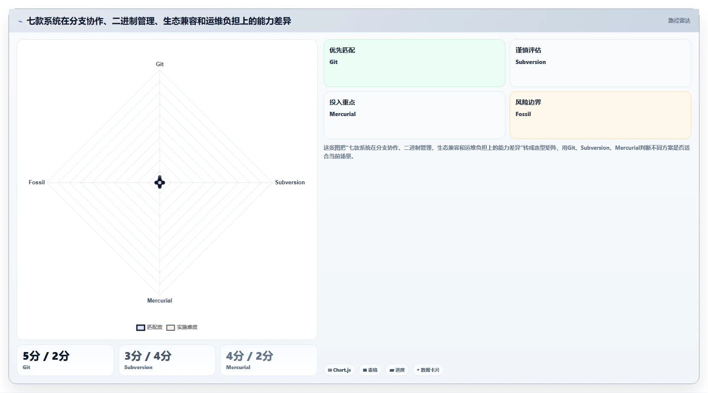708x393 pixels.
Task: Open the 谨慎评估 Subversion card
Action: coord(600,63)
